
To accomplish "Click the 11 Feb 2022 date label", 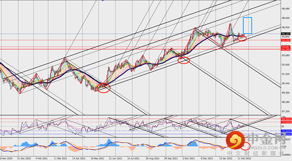I will point(244,158).
